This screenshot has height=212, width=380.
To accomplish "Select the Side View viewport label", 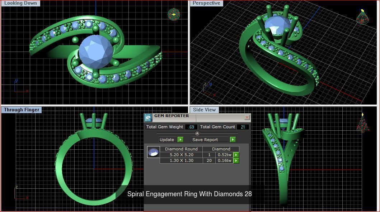I will coord(204,110).
